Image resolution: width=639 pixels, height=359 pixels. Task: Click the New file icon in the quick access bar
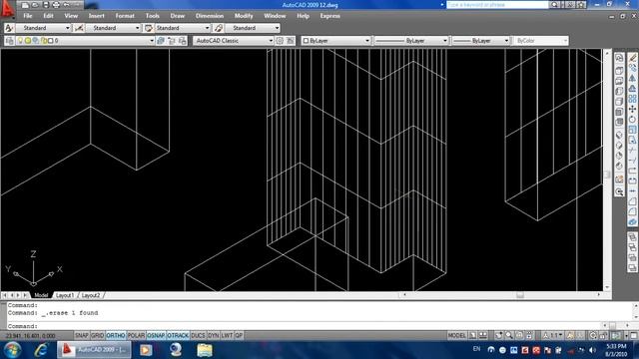click(x=24, y=5)
